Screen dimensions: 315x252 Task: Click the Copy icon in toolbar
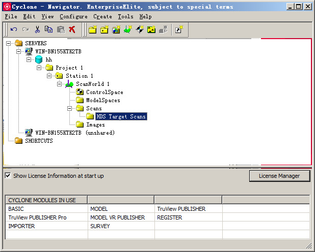click(48, 30)
